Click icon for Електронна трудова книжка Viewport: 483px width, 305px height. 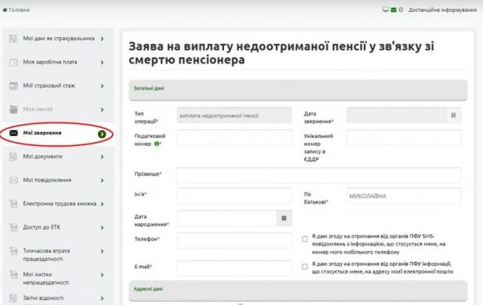(x=13, y=204)
